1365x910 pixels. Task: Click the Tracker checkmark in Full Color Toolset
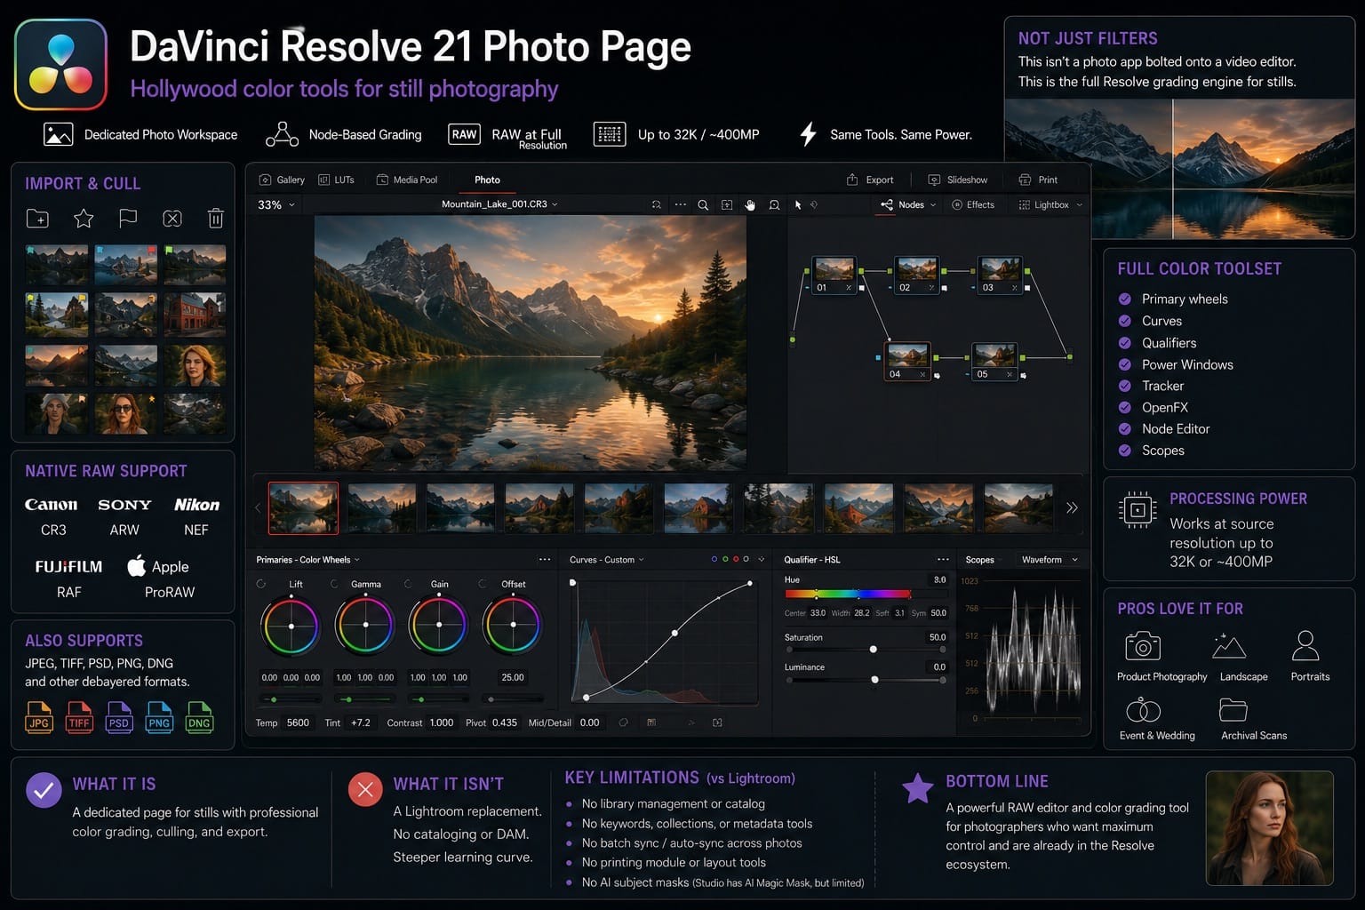1125,386
